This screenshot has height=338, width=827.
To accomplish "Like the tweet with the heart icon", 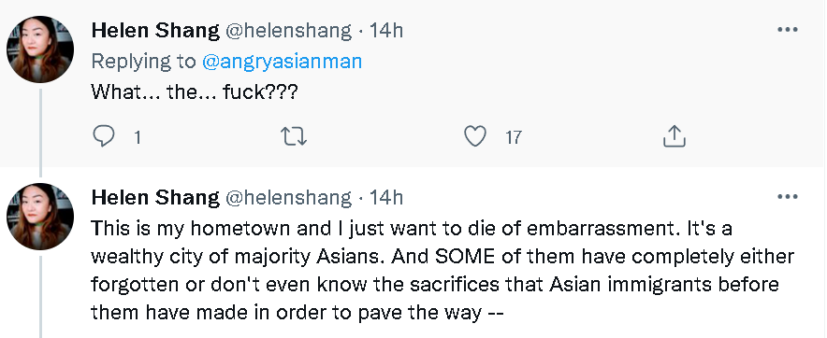I will pyautogui.click(x=474, y=137).
